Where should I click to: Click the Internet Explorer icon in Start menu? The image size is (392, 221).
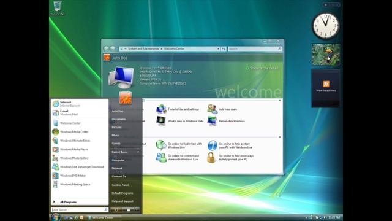pos(56,104)
